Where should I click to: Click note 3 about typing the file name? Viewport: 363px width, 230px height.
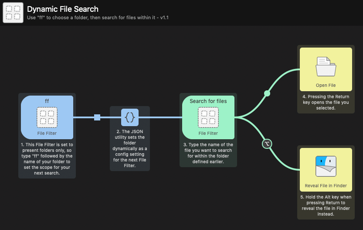click(x=208, y=153)
